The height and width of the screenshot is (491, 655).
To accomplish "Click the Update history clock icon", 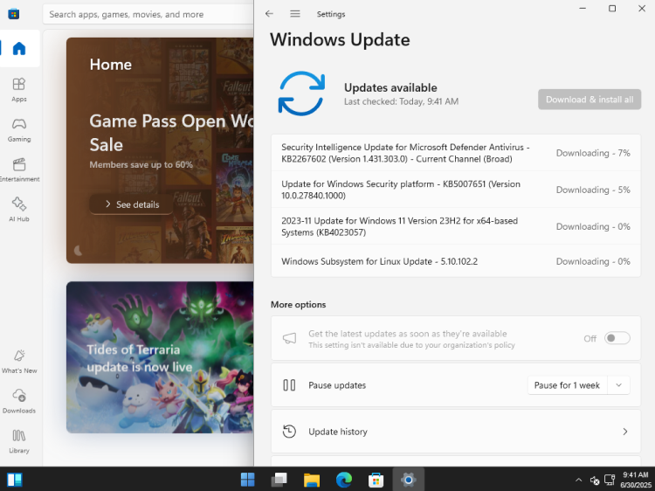I will click(289, 432).
